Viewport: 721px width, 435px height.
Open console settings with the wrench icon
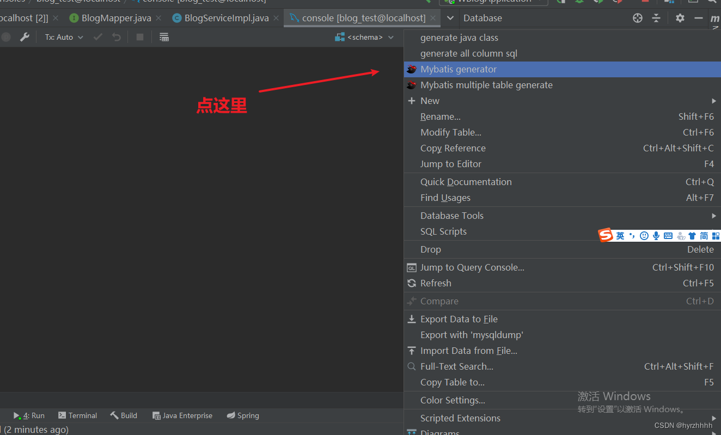[x=24, y=37]
